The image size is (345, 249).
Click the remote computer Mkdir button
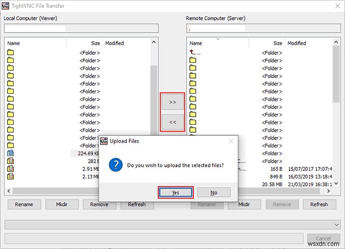[244, 204]
